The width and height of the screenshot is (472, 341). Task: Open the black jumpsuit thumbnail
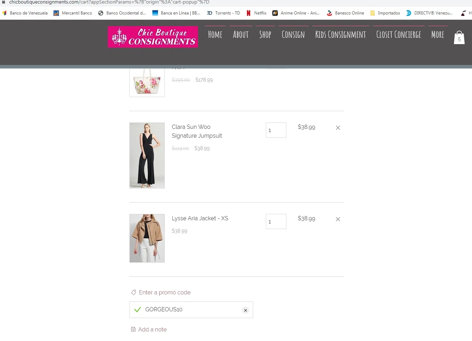147,155
